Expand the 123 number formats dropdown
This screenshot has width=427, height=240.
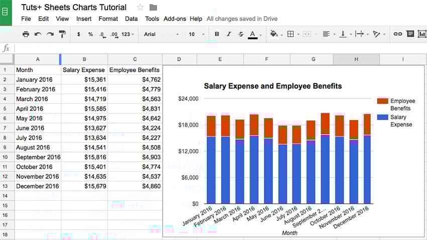click(129, 34)
